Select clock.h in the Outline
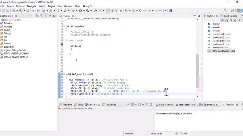Image resolution: width=243 pixels, height=136 pixels. coord(216,31)
